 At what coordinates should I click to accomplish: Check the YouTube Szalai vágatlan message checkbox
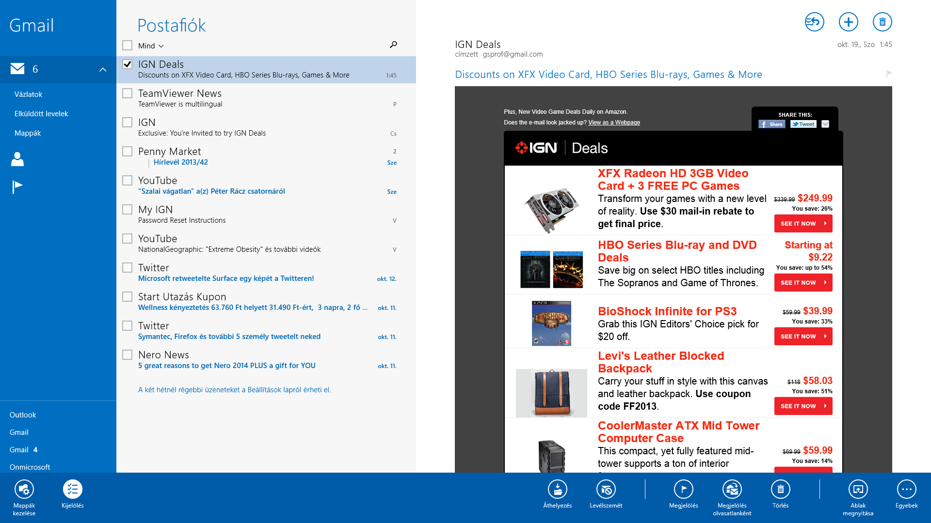pyautogui.click(x=127, y=180)
